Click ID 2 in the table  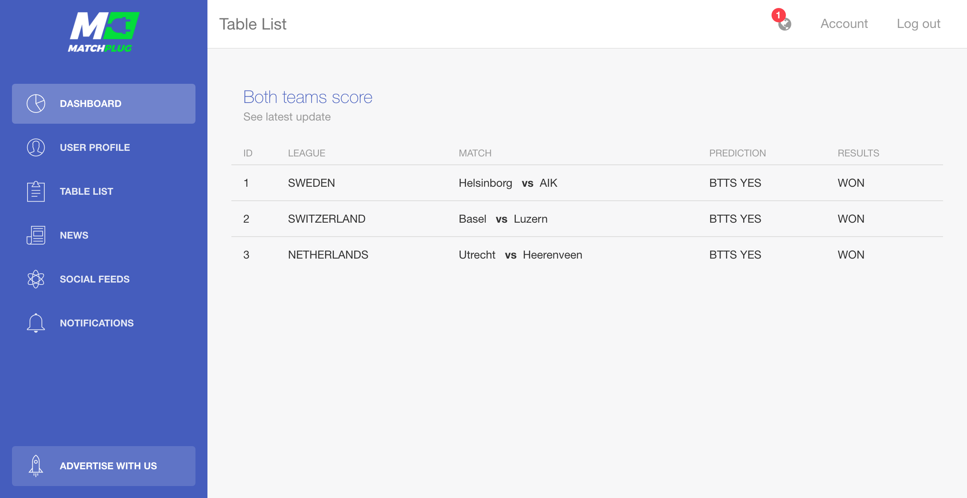tap(246, 219)
